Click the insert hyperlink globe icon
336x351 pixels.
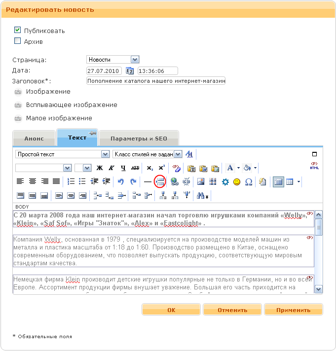coord(175,181)
